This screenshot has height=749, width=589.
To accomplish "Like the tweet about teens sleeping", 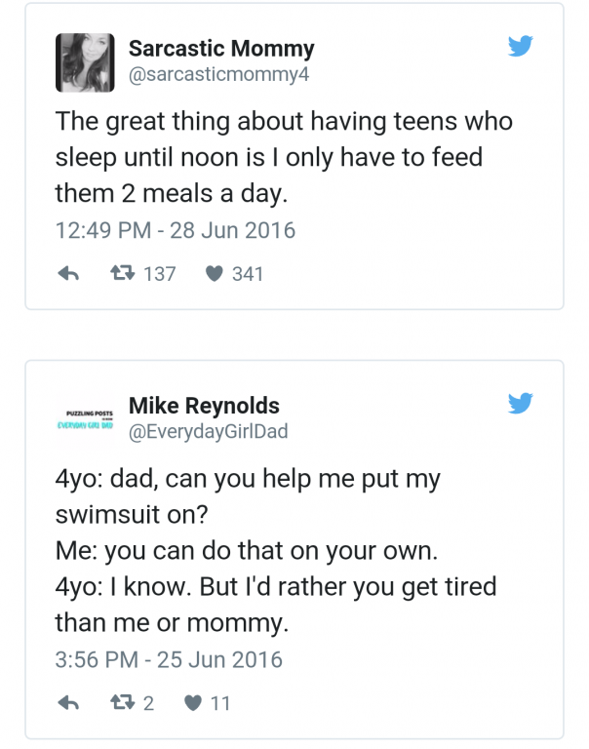I will [x=215, y=275].
